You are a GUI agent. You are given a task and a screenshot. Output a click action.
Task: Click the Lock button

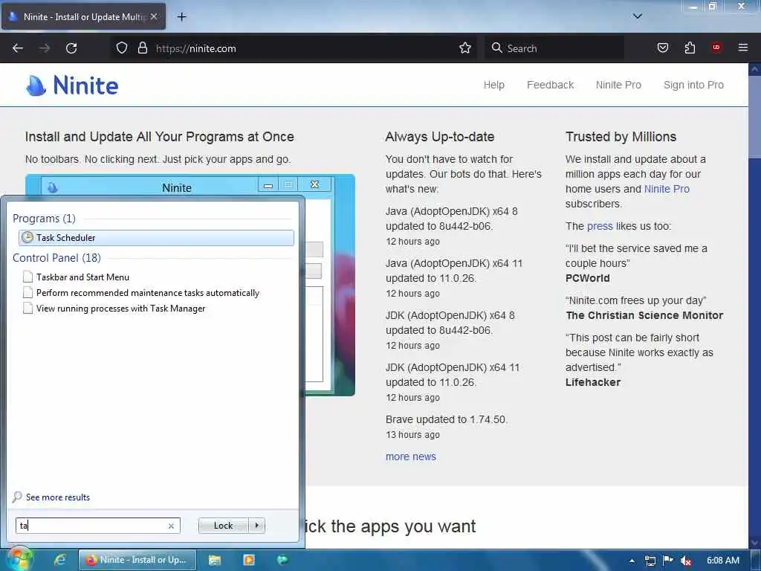223,526
